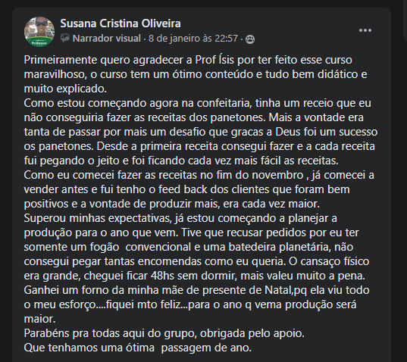Click the word panetones followed by Mais
The image size is (407, 362).
(x=238, y=117)
